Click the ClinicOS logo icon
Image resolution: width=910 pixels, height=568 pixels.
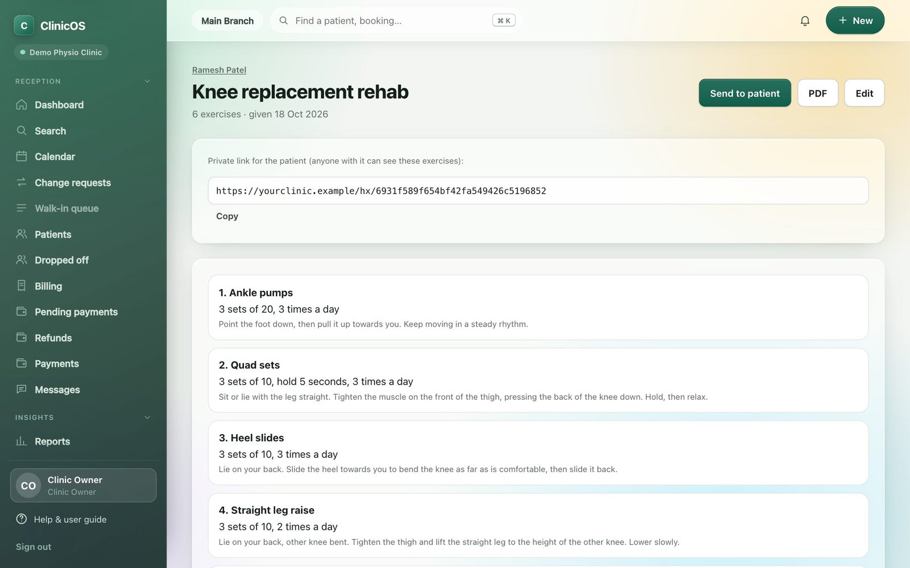[24, 26]
